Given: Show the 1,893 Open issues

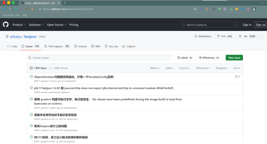Looking at the screenshot, I should tap(38, 68).
